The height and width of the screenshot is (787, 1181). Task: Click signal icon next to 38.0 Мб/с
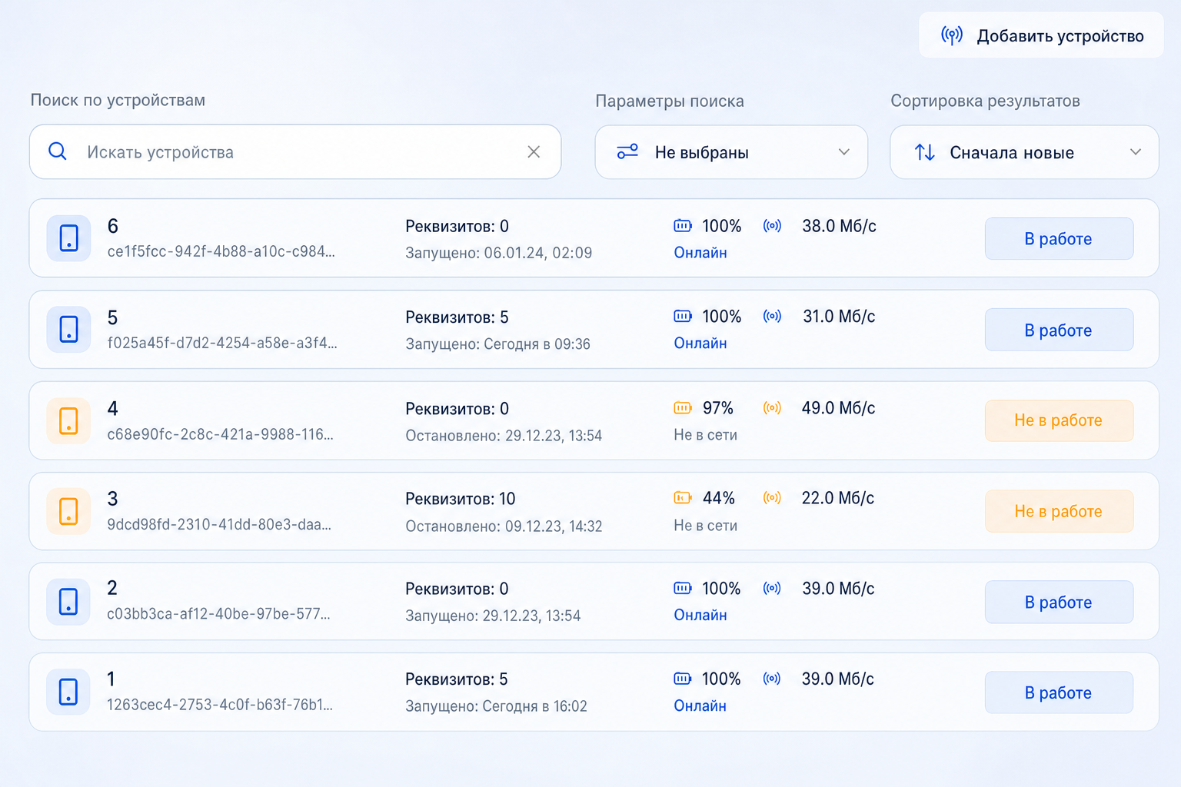tap(772, 226)
